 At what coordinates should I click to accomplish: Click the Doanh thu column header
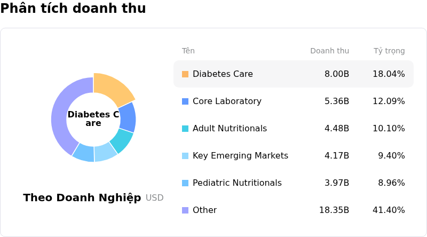point(329,51)
